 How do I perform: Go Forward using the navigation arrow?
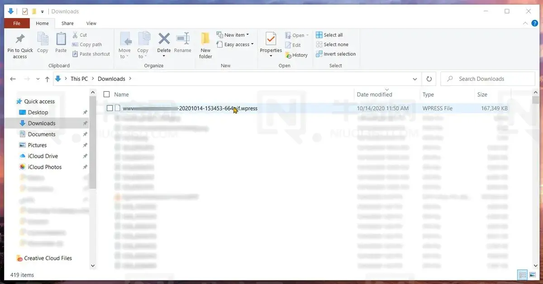pyautogui.click(x=27, y=79)
